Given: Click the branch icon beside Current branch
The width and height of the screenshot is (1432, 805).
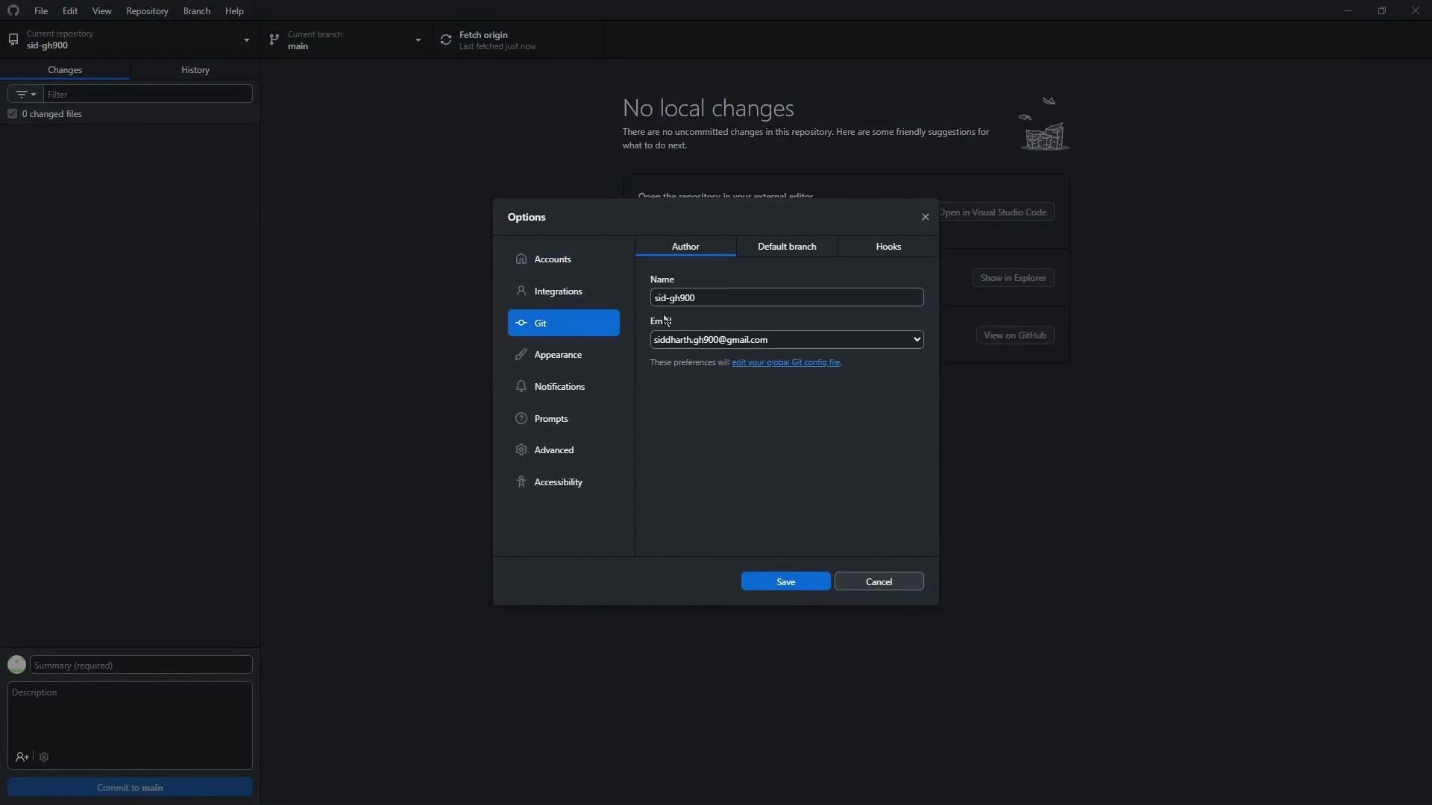Looking at the screenshot, I should click(274, 40).
